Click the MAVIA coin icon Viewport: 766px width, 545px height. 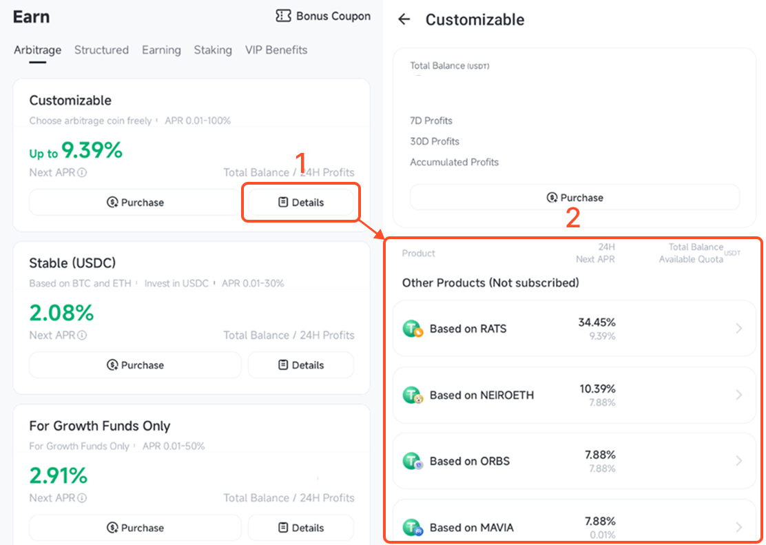click(413, 527)
